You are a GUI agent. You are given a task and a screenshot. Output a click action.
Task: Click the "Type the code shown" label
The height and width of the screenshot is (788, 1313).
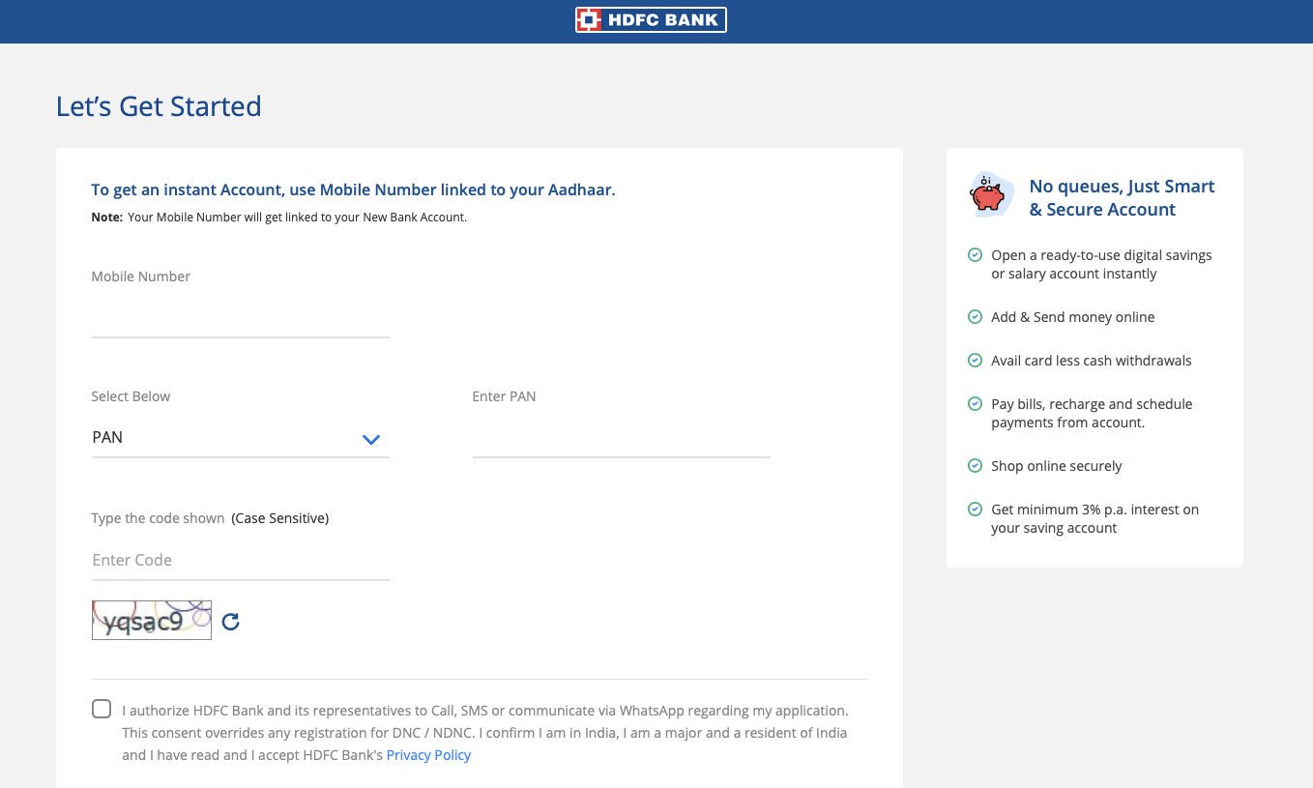coord(158,518)
